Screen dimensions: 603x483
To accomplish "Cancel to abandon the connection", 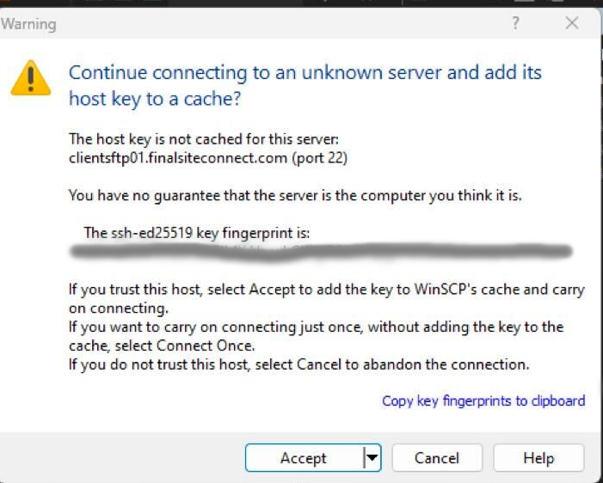I will pos(437,458).
